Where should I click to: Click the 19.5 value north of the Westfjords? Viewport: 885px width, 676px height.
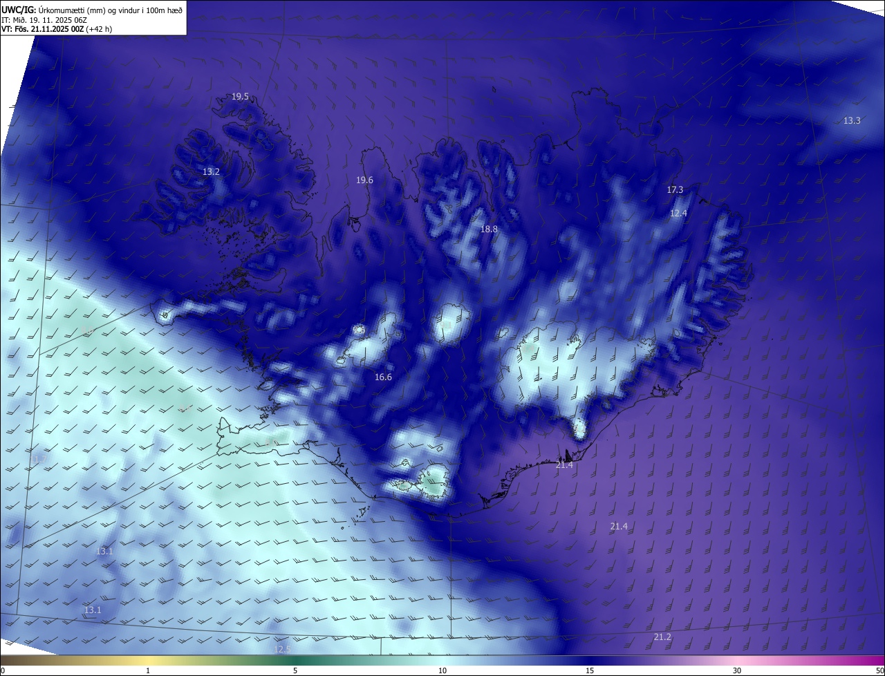pyautogui.click(x=240, y=97)
